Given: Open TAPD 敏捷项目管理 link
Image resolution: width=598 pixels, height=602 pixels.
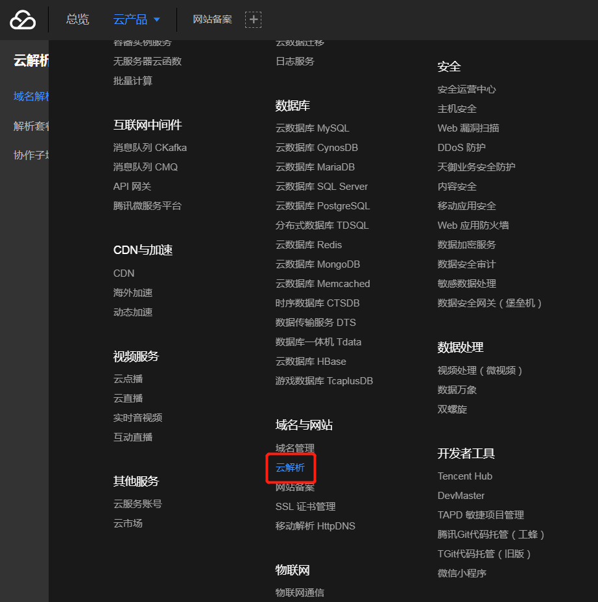Looking at the screenshot, I should tap(481, 515).
